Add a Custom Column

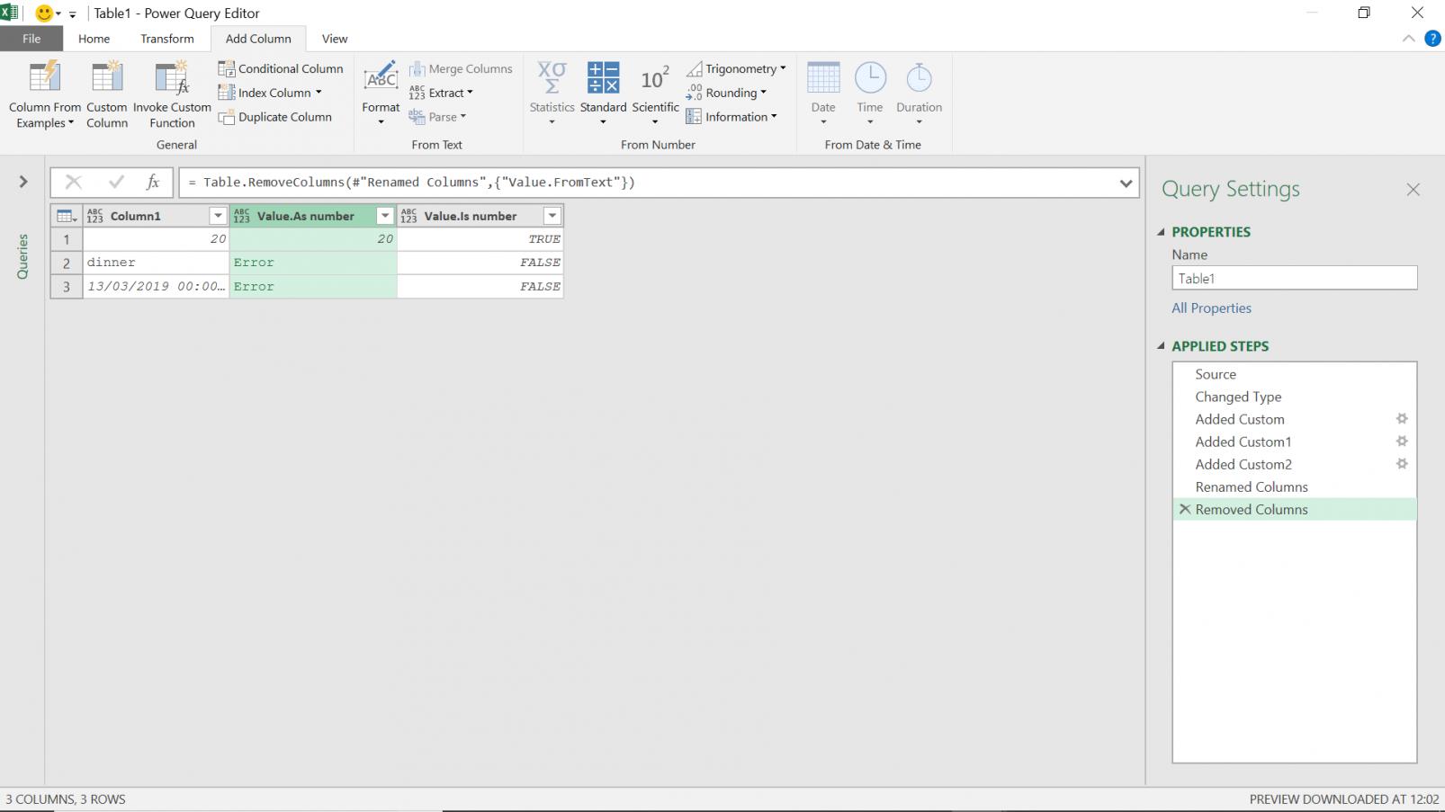[107, 94]
